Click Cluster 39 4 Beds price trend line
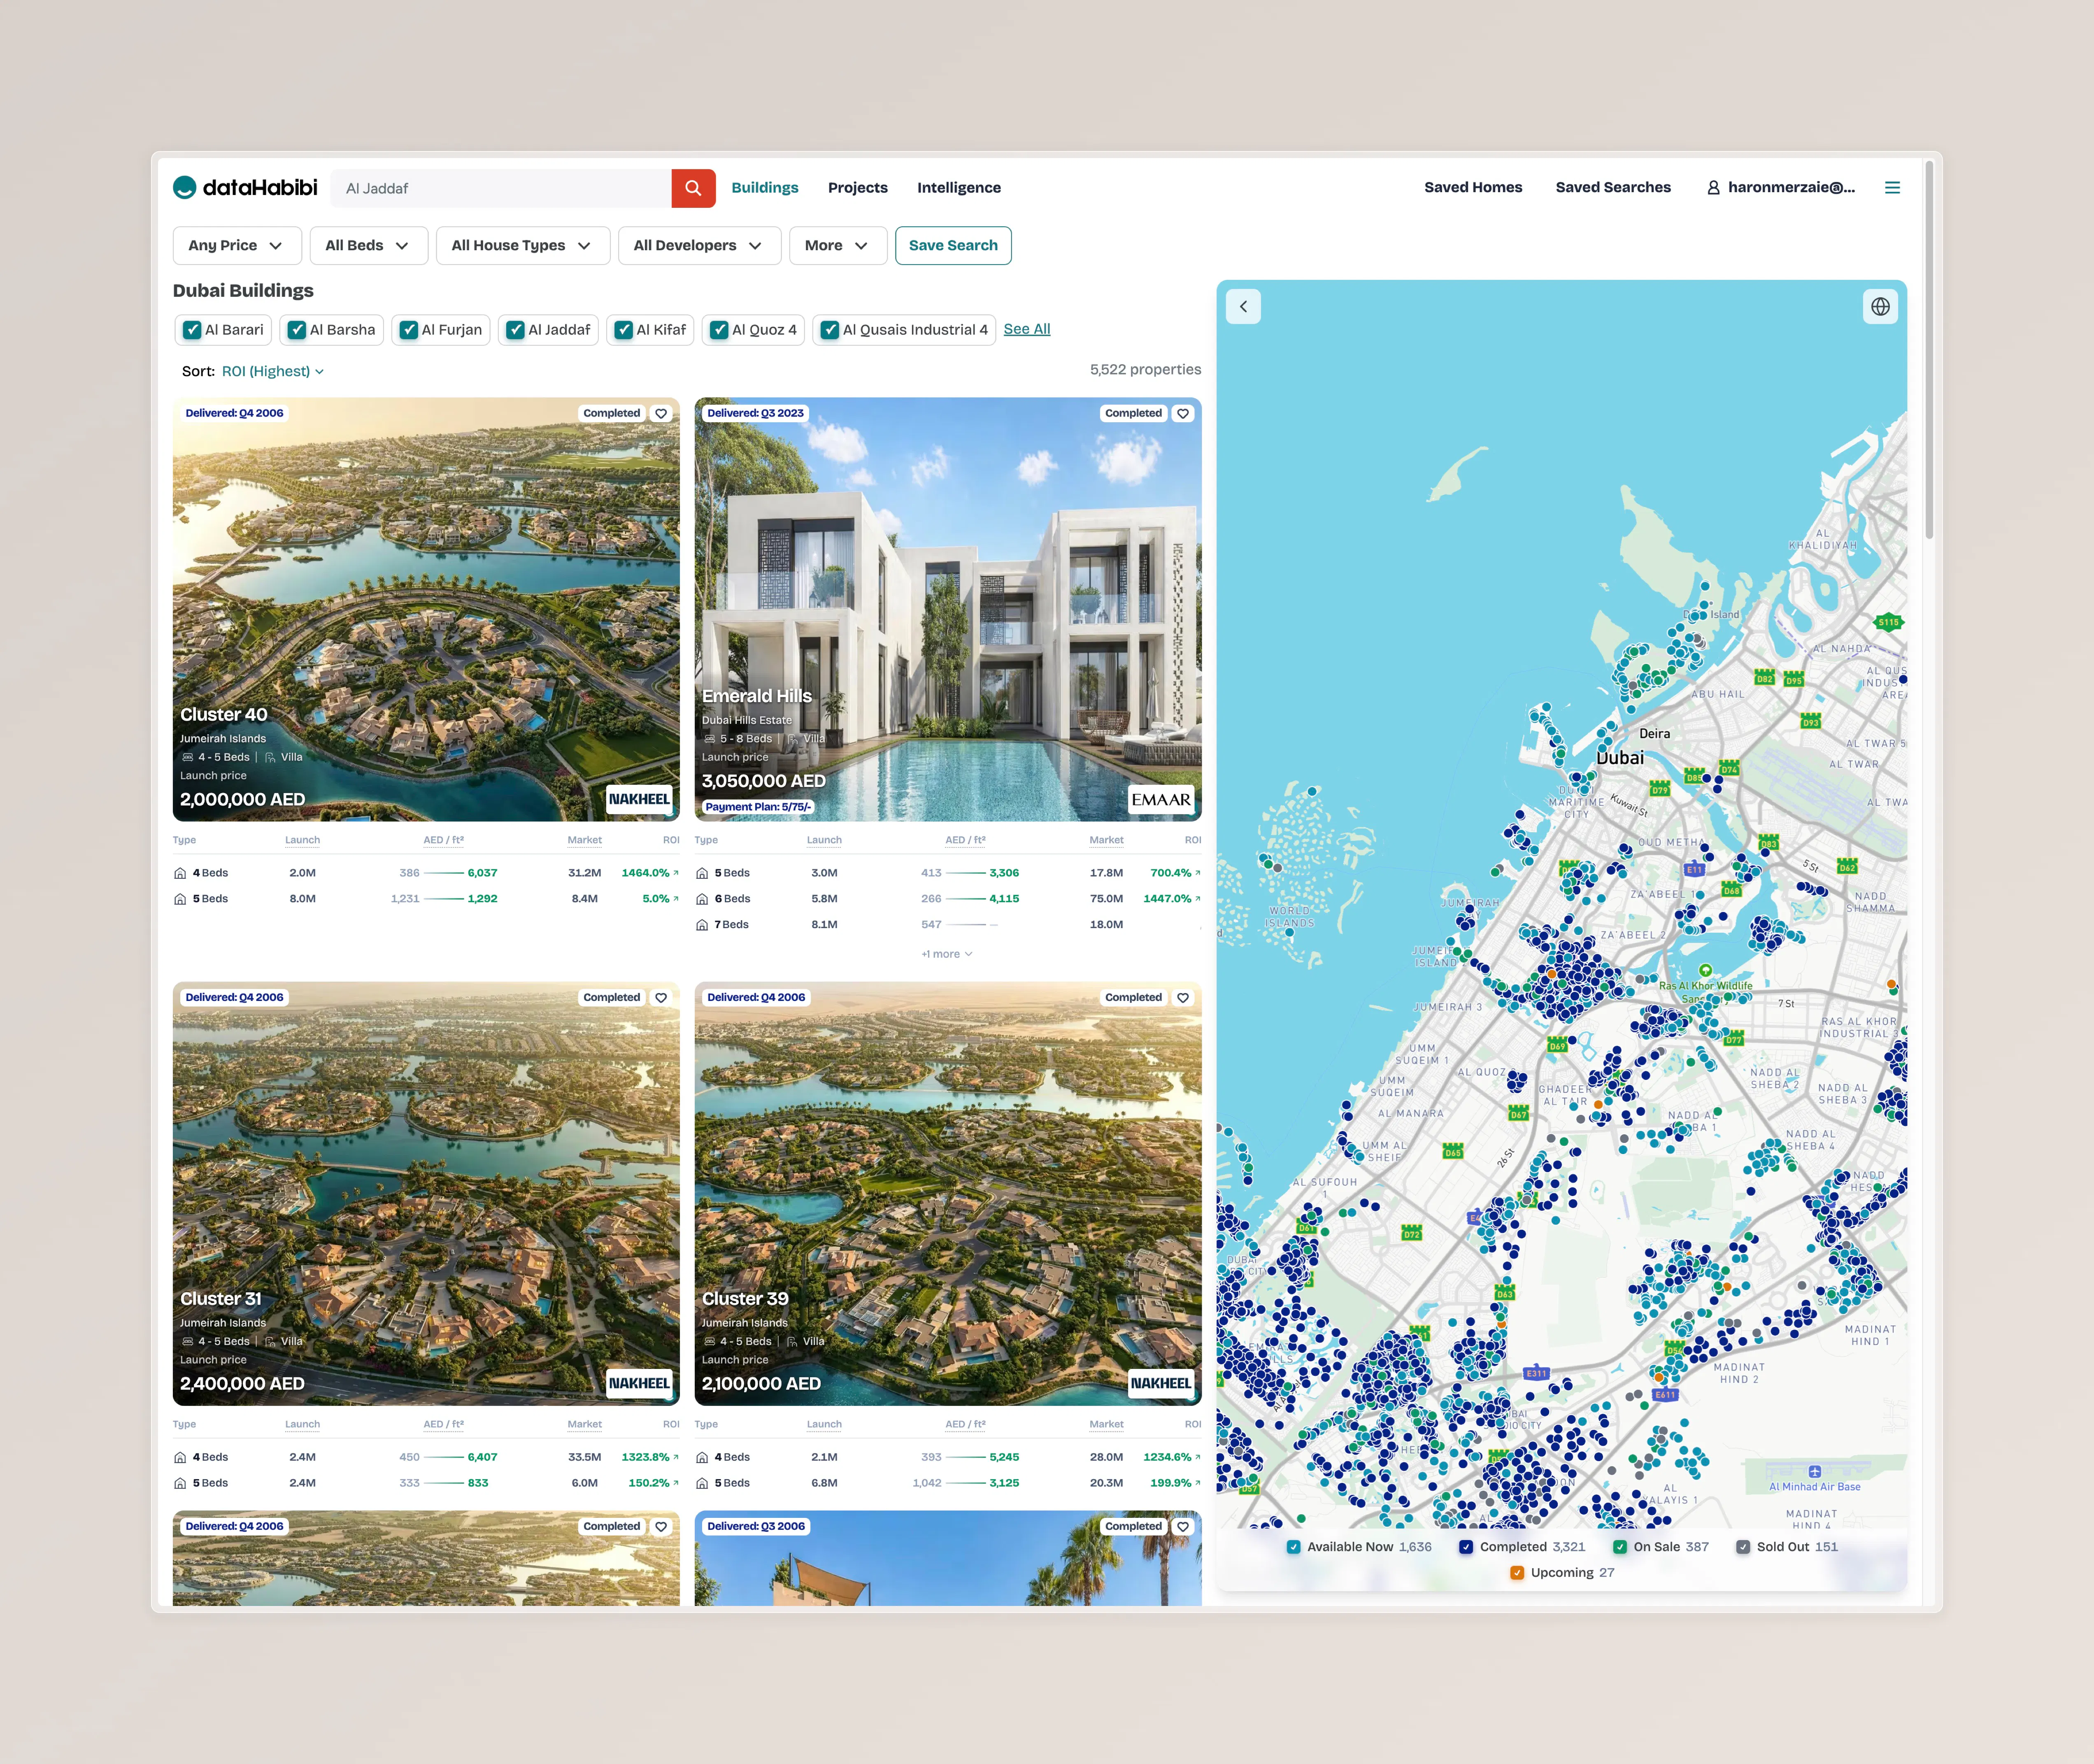This screenshot has height=1764, width=2094. [966, 1457]
